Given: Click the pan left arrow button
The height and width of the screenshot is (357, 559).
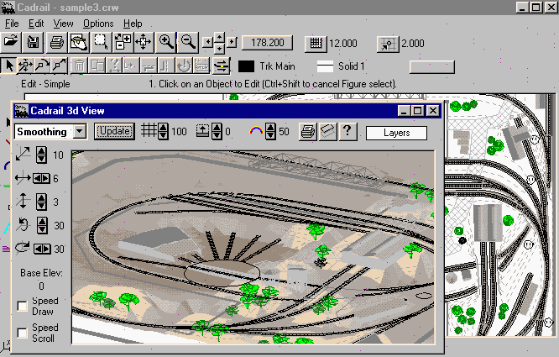Looking at the screenshot, I should (x=207, y=43).
